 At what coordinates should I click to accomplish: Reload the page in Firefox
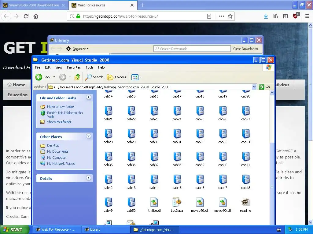pos(26,16)
